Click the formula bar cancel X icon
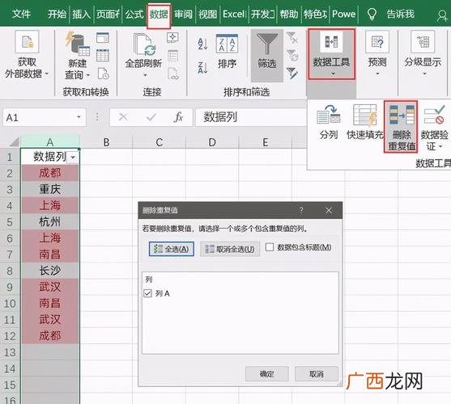 click(123, 117)
